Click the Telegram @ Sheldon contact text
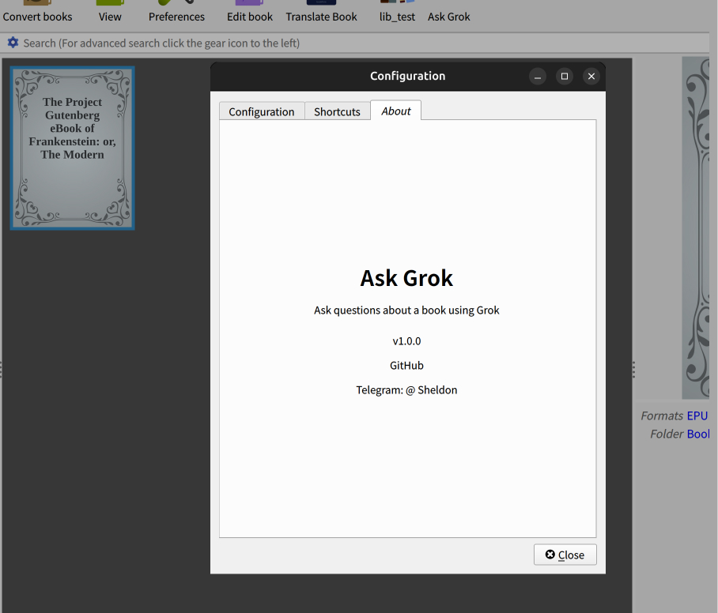Screen dimensions: 718x613 pyautogui.click(x=406, y=389)
